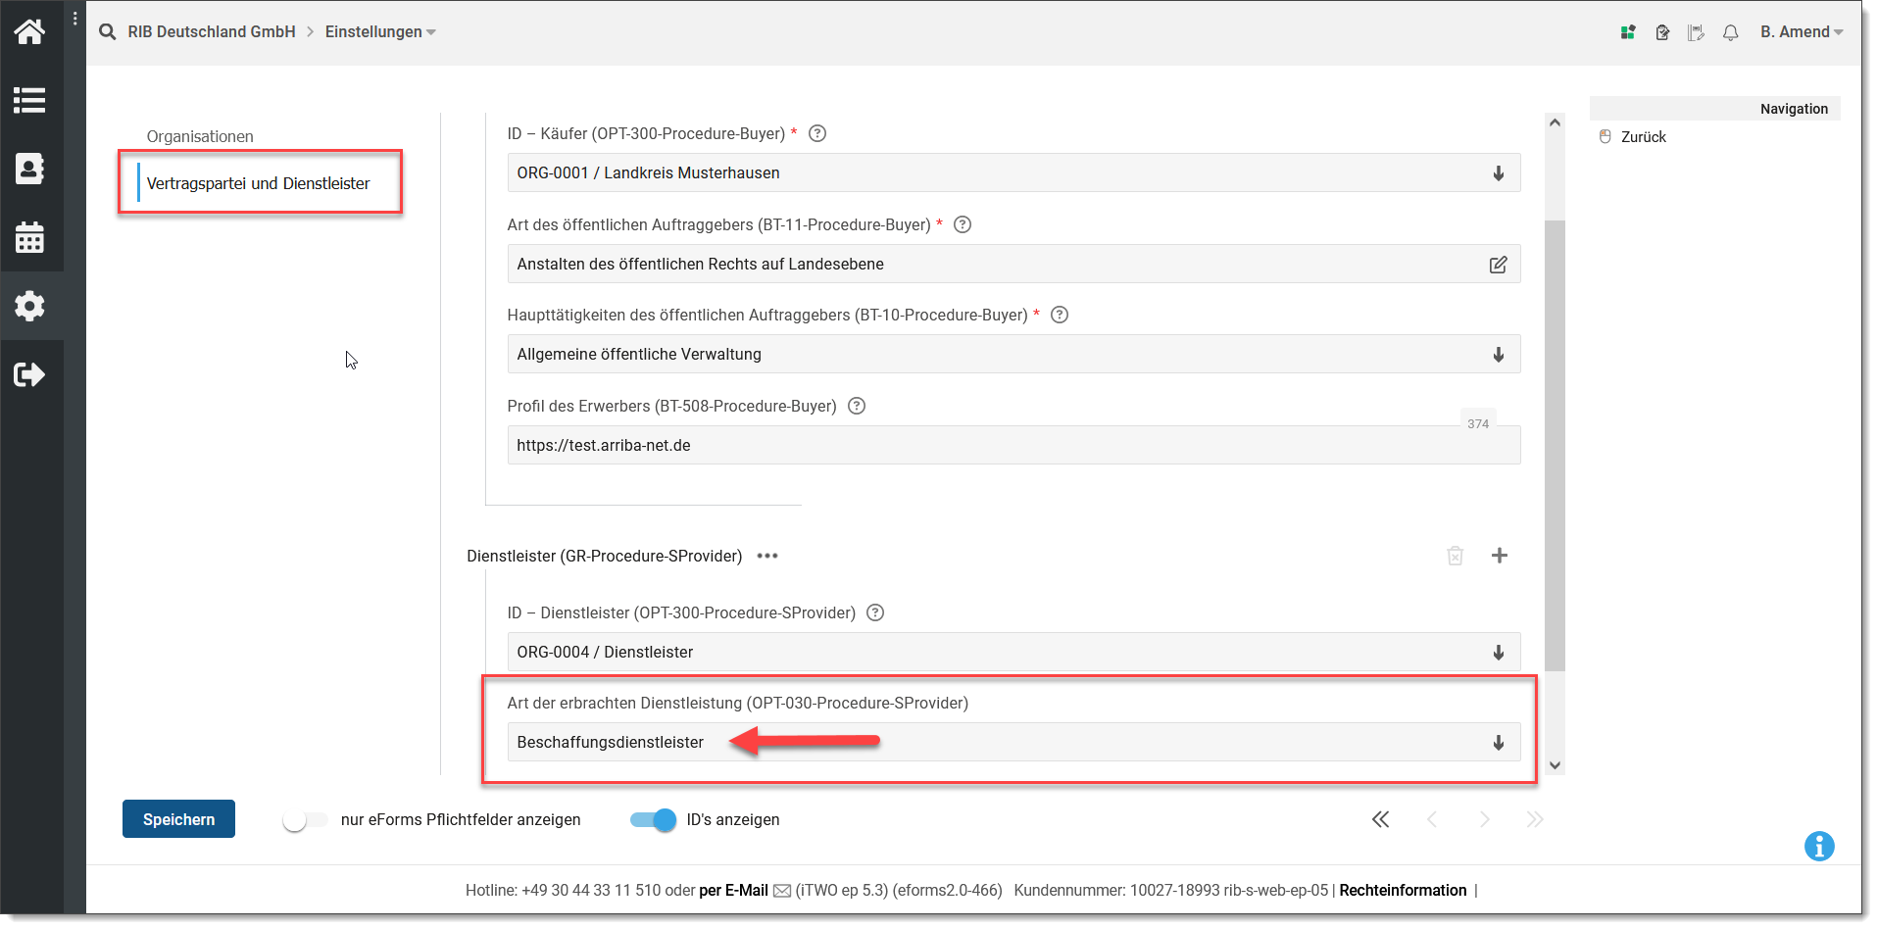Click the Speichern button
Screen dimensions: 1877x929
click(178, 819)
